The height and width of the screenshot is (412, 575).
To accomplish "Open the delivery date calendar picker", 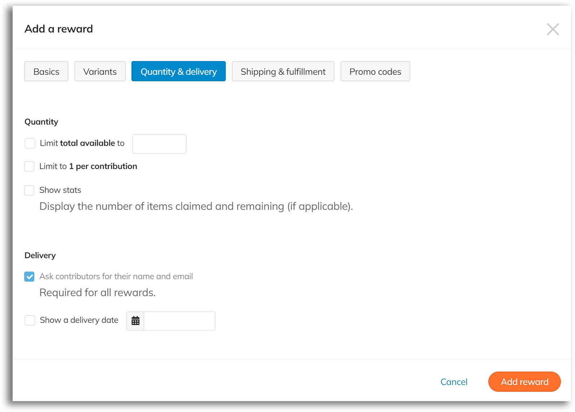I will click(x=135, y=321).
